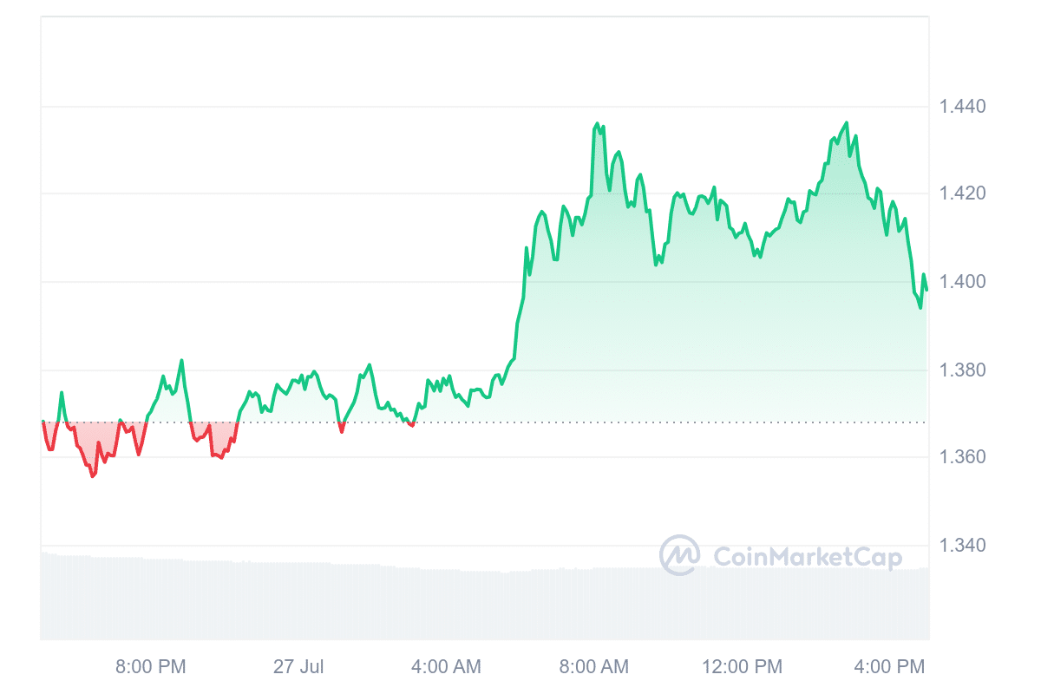Click the 1.380 price axis label
Viewport: 1041px width, 694px height.
click(x=961, y=370)
